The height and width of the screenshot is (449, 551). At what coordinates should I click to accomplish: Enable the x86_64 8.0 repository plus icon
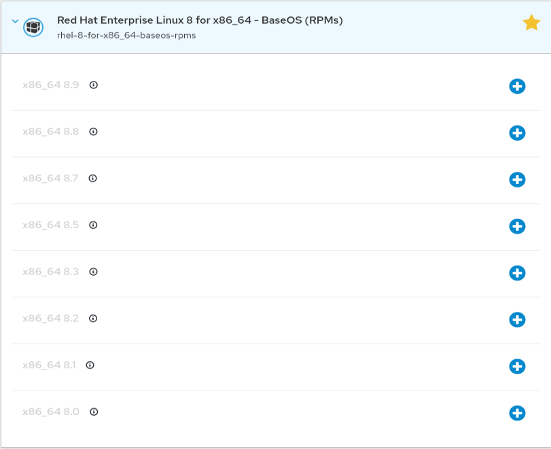point(517,413)
